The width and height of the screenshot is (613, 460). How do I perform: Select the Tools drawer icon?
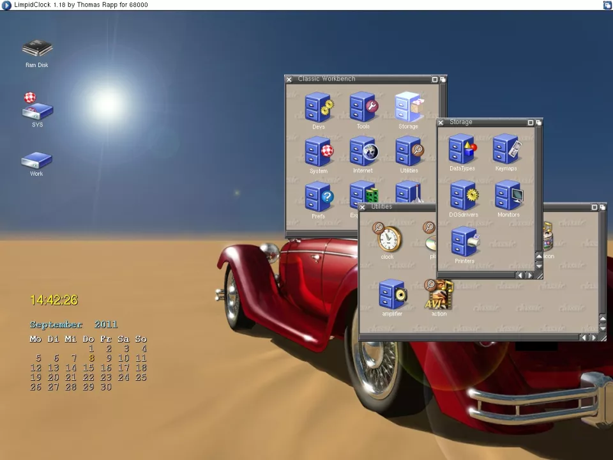pyautogui.click(x=363, y=107)
